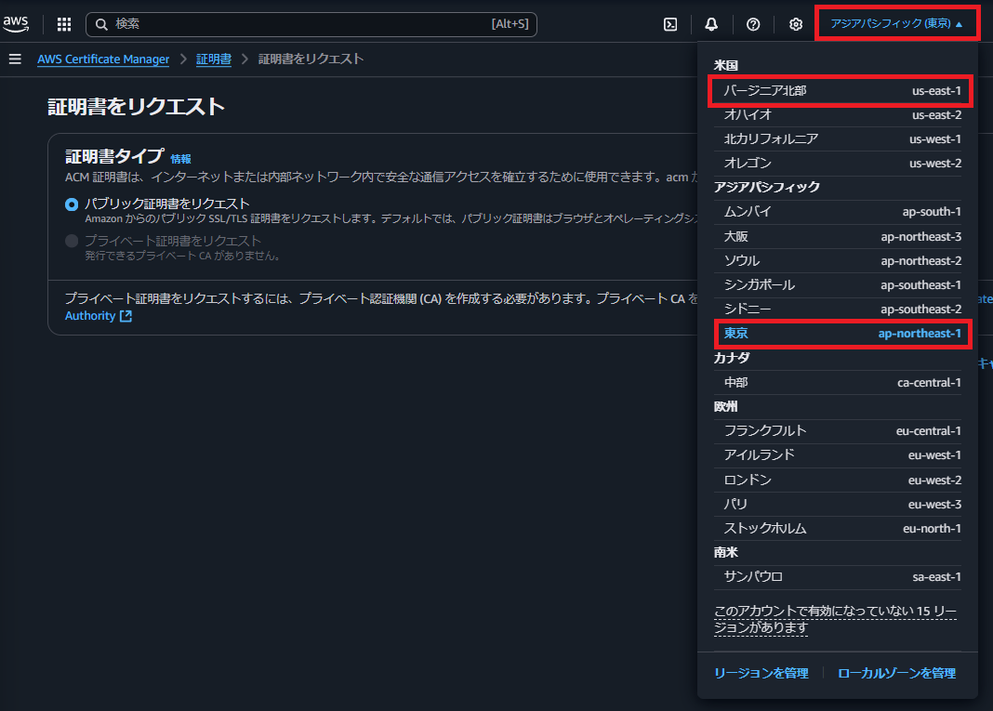Choose 大阪 ap-northeast-3 region
The width and height of the screenshot is (993, 711).
click(x=838, y=236)
